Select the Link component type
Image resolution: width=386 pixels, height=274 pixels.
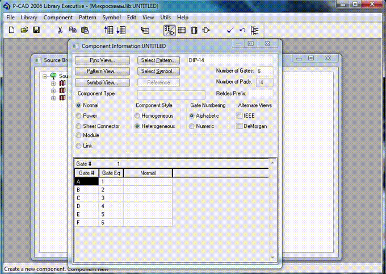click(78, 146)
